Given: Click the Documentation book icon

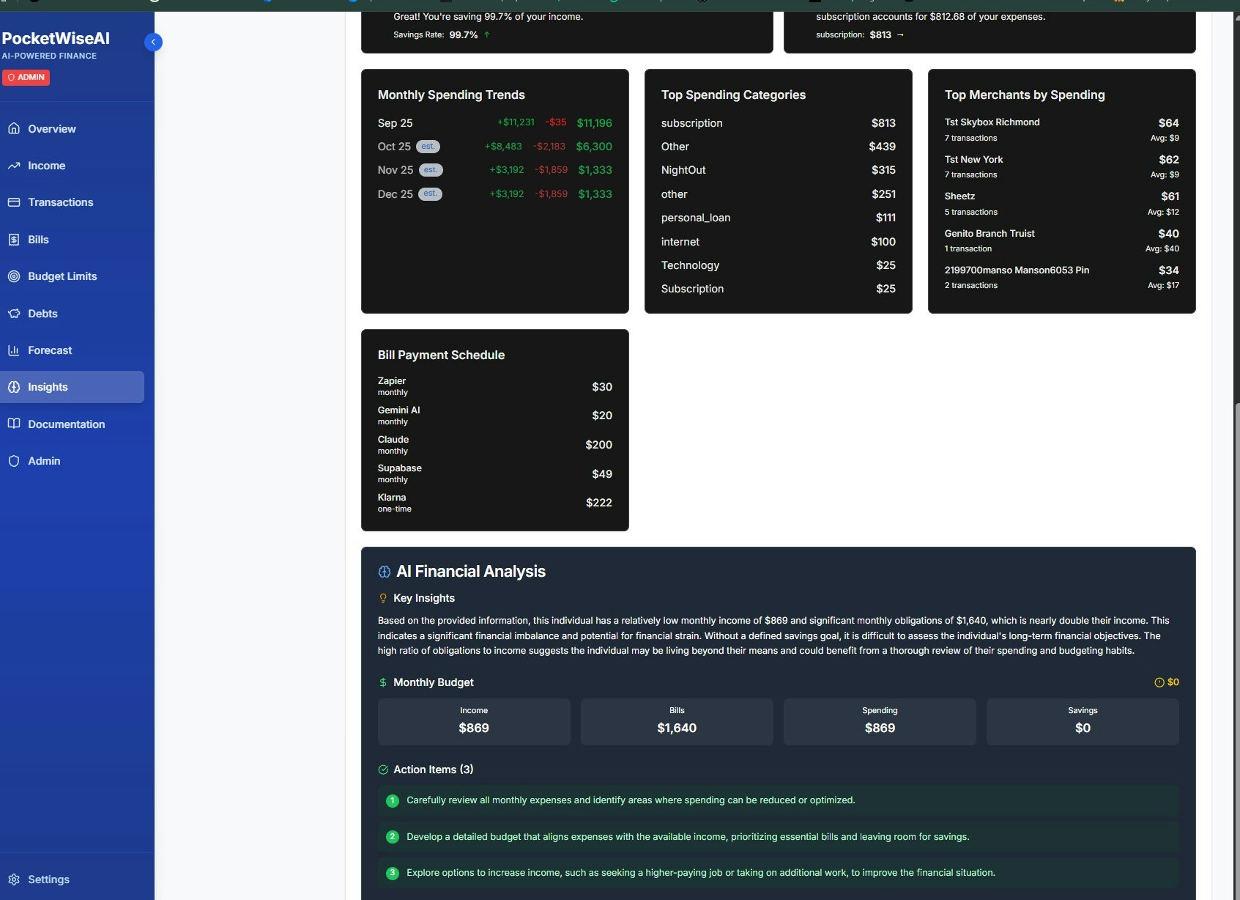Looking at the screenshot, I should click(15, 424).
